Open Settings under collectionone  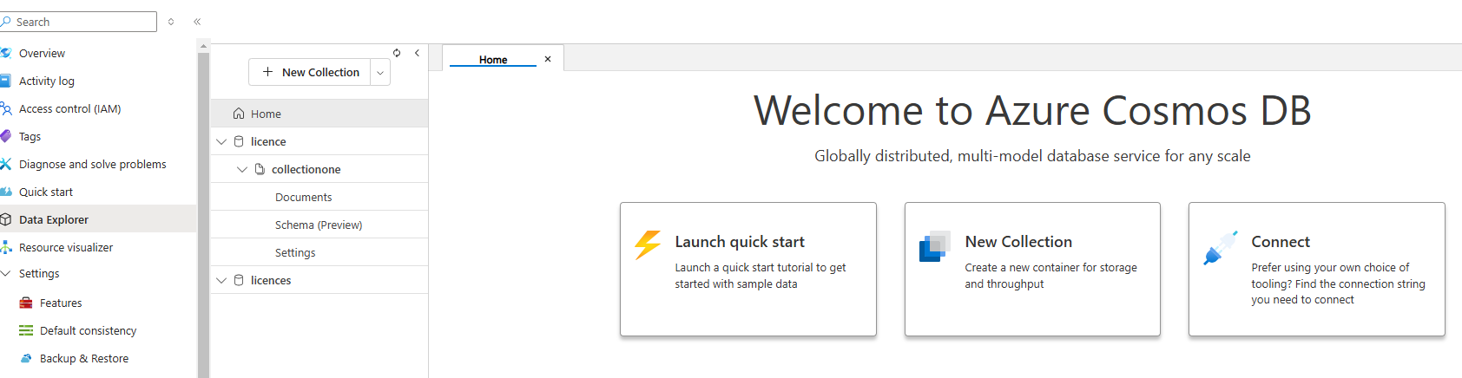tap(319, 252)
